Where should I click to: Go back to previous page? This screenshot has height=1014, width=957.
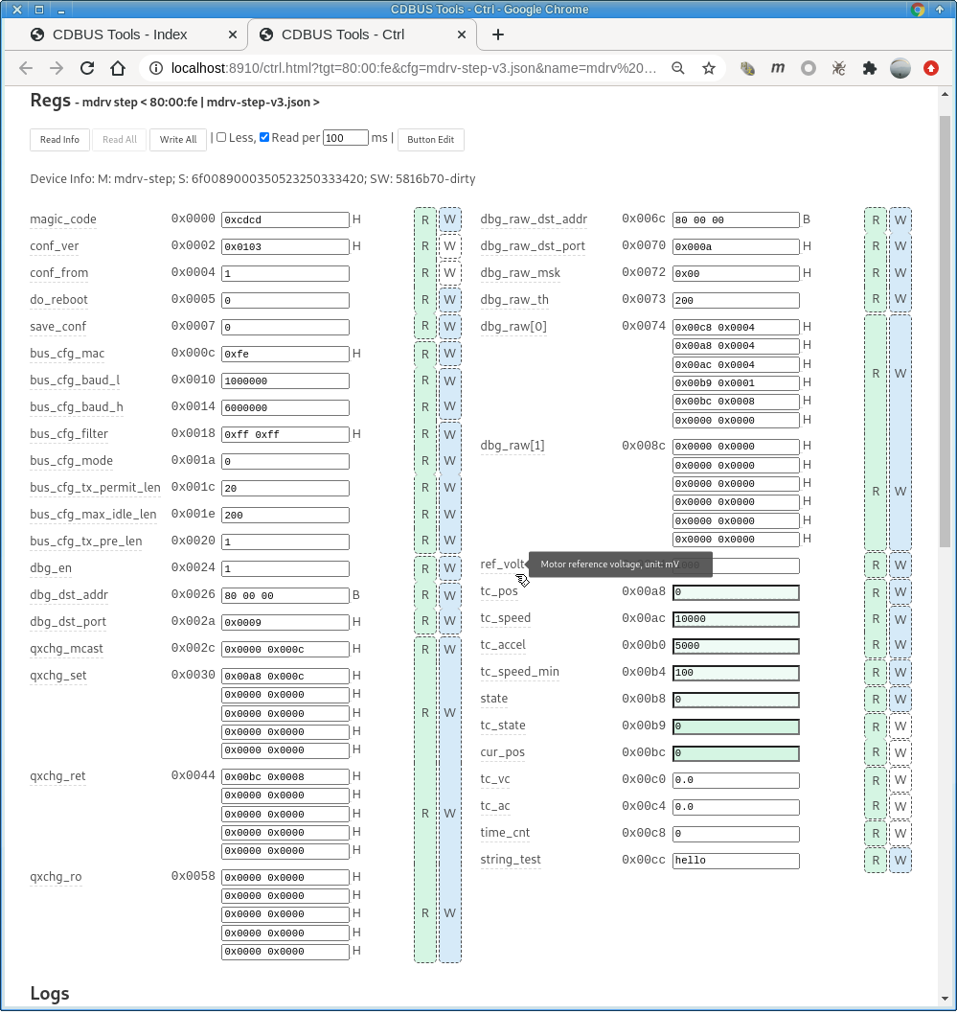[26, 68]
